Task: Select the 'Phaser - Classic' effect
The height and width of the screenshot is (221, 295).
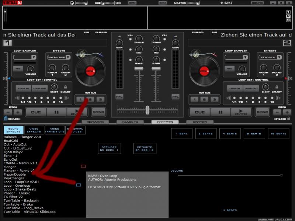Action: [17, 193]
